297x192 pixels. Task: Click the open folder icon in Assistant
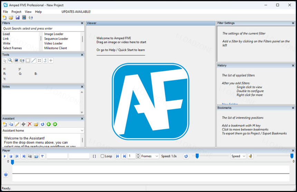(x=36, y=124)
